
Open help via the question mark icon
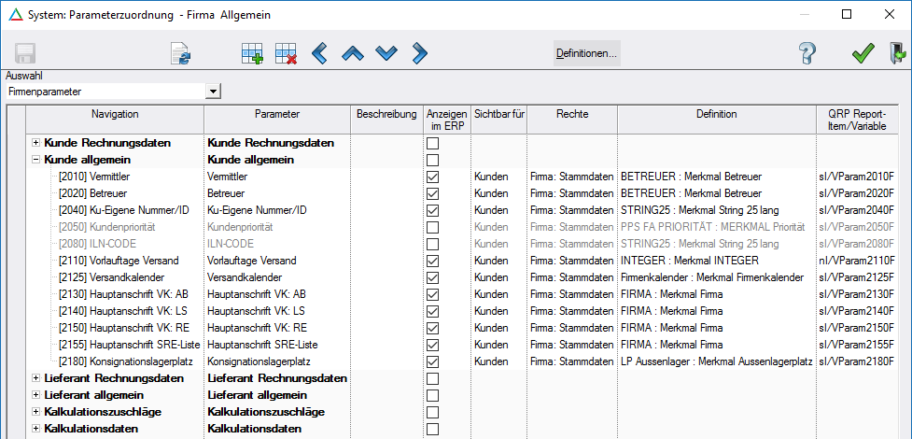[808, 54]
